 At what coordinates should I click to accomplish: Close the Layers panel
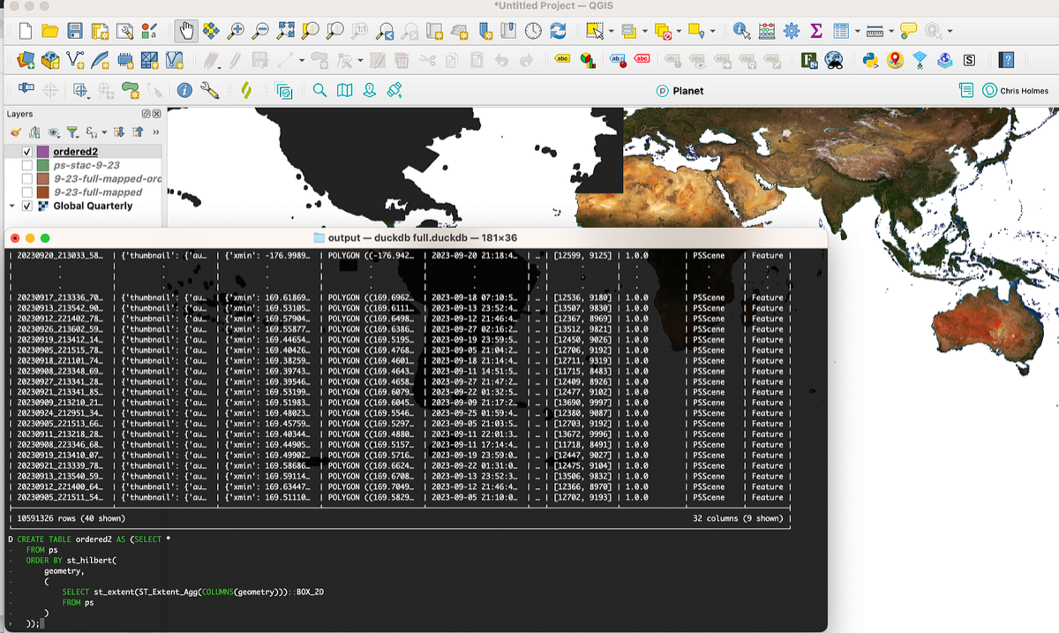click(x=156, y=114)
